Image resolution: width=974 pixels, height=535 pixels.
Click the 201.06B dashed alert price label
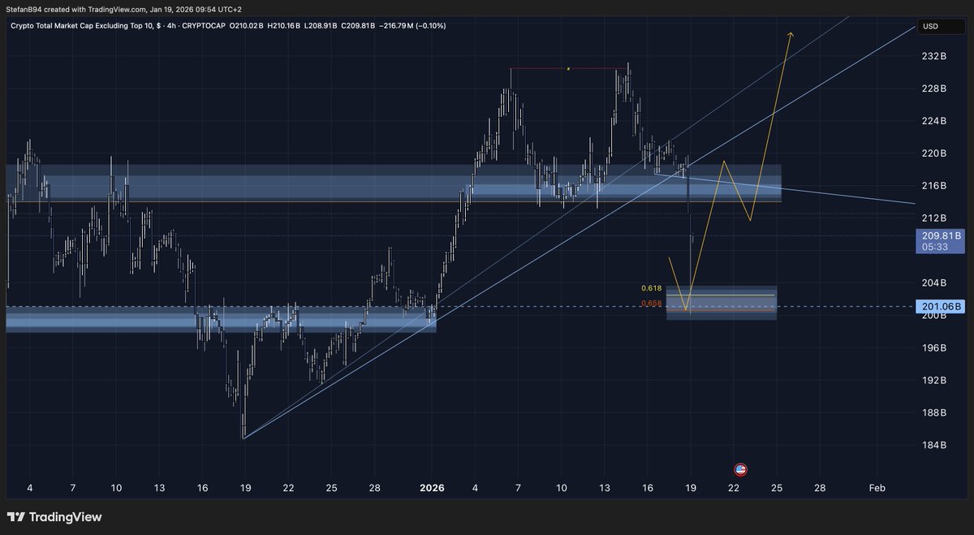pyautogui.click(x=939, y=305)
